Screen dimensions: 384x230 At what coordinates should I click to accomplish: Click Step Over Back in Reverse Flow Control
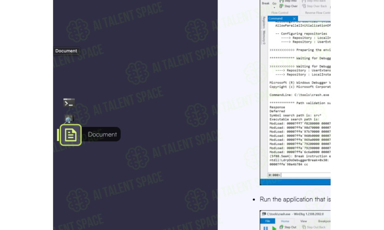pos(314,6)
